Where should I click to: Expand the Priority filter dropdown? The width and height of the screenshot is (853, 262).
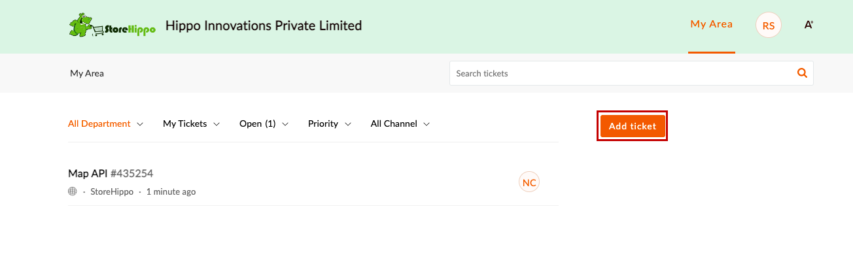(x=330, y=123)
